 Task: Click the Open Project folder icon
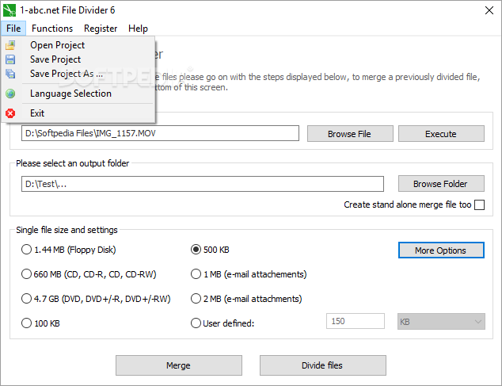pos(10,45)
